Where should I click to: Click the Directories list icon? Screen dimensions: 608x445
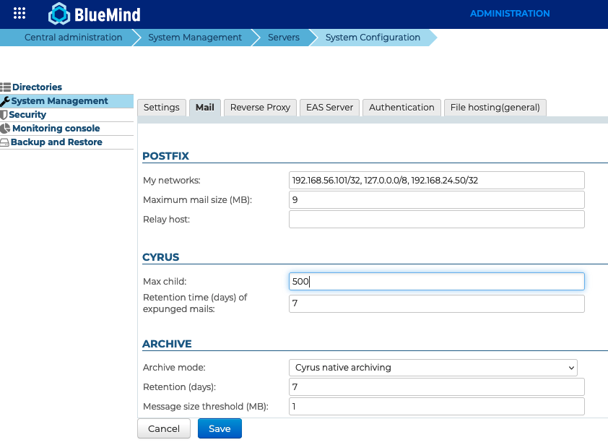6,87
